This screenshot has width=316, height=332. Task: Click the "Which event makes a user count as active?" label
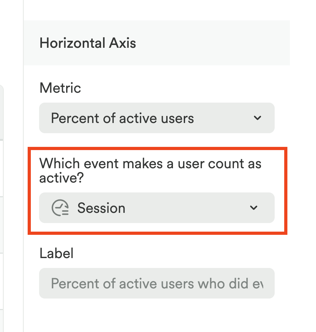point(150,164)
